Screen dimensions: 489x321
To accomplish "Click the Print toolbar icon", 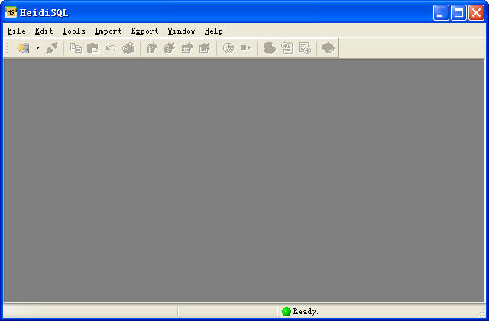I will [128, 48].
